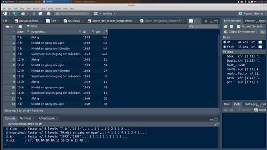
Task: Sort by the hyppighed column header
Action: coord(55,32)
